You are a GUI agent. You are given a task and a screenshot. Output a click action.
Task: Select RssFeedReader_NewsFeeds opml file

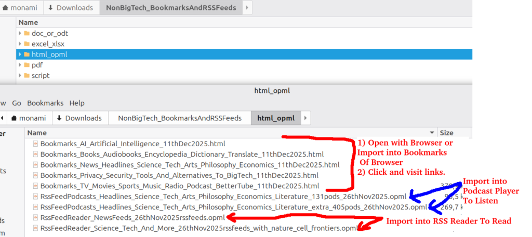click(x=132, y=217)
